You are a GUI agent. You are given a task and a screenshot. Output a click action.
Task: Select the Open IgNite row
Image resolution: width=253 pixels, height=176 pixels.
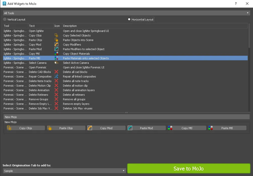(x=125, y=31)
